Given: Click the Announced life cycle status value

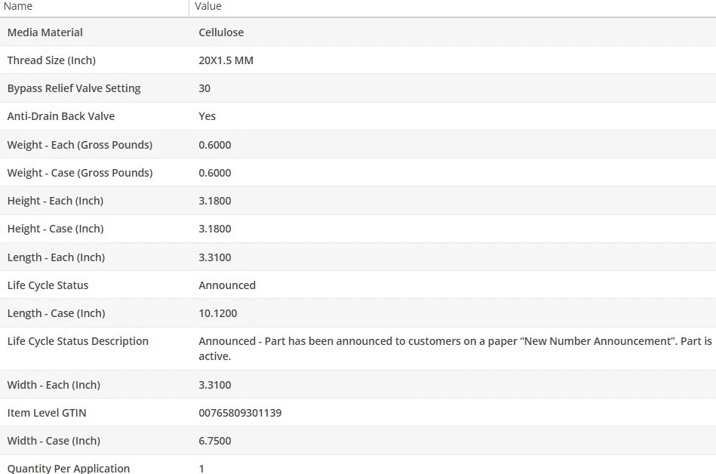Looking at the screenshot, I should coord(227,285).
